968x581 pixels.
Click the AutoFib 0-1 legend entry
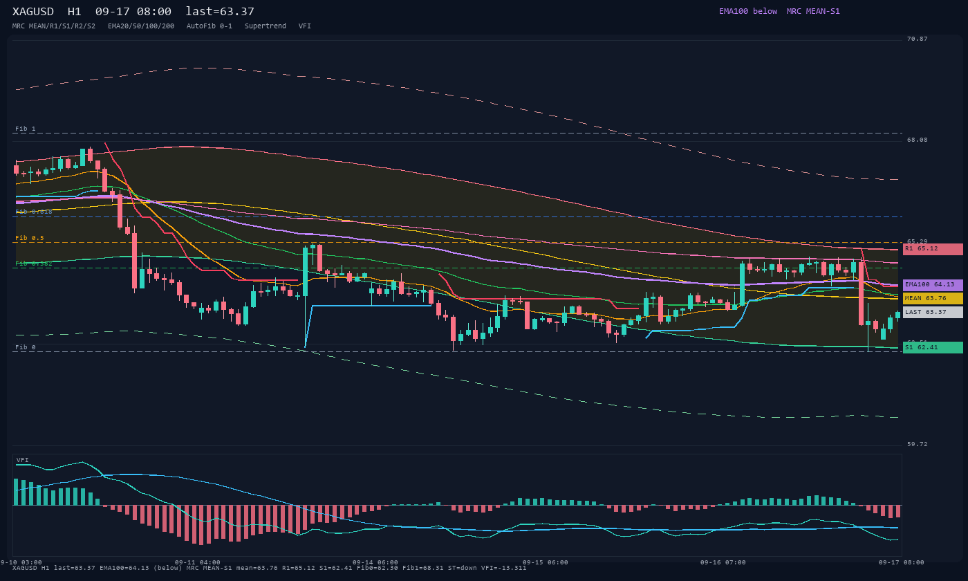[210, 26]
